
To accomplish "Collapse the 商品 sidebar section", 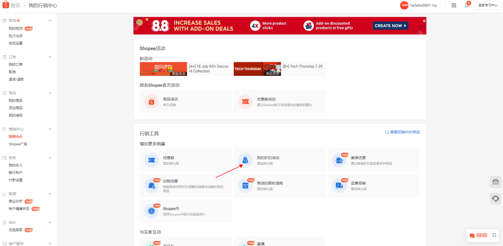I will [x=50, y=93].
